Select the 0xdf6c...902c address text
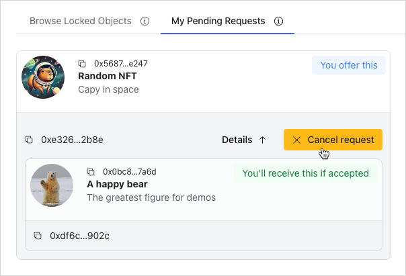Viewport: 406px width, 276px height. pyautogui.click(x=79, y=236)
